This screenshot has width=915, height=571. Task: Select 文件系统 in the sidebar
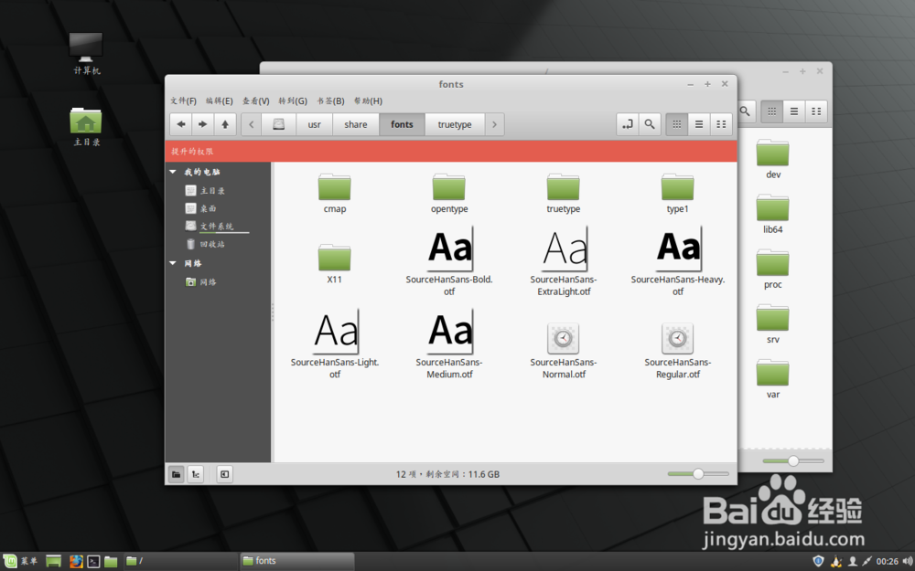click(219, 226)
